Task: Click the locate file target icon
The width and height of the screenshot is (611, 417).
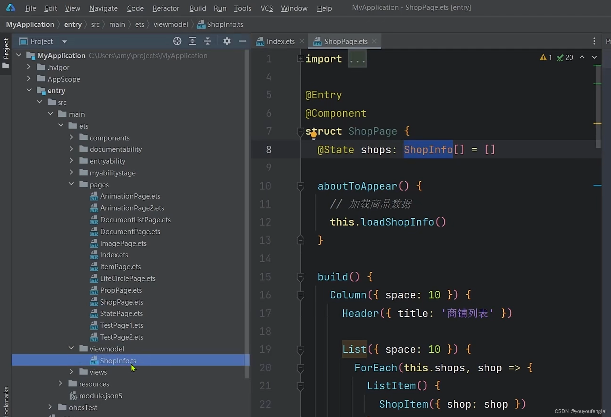Action: click(177, 41)
